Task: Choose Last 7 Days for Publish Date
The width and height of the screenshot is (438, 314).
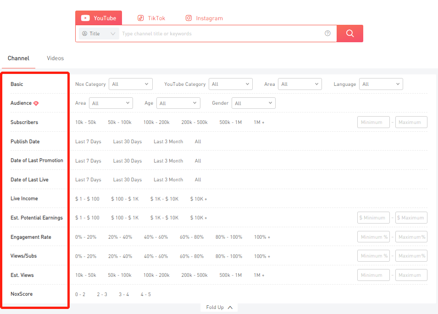Action: tap(88, 142)
